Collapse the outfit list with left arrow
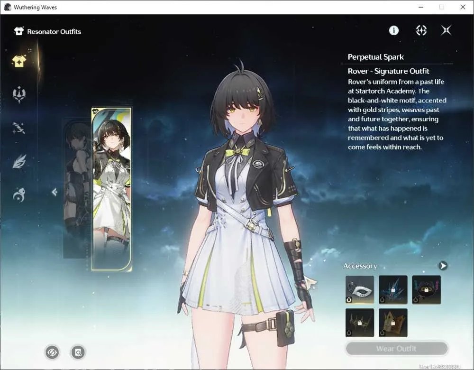Viewport: 474px width, 370px height. 55,192
